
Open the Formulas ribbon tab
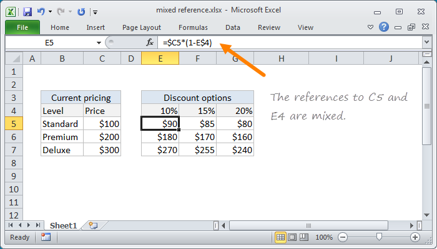click(193, 27)
